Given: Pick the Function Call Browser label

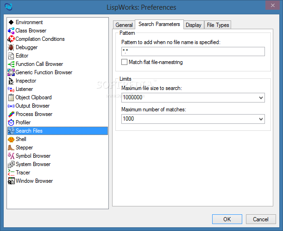Looking at the screenshot, I should click(x=39, y=64).
